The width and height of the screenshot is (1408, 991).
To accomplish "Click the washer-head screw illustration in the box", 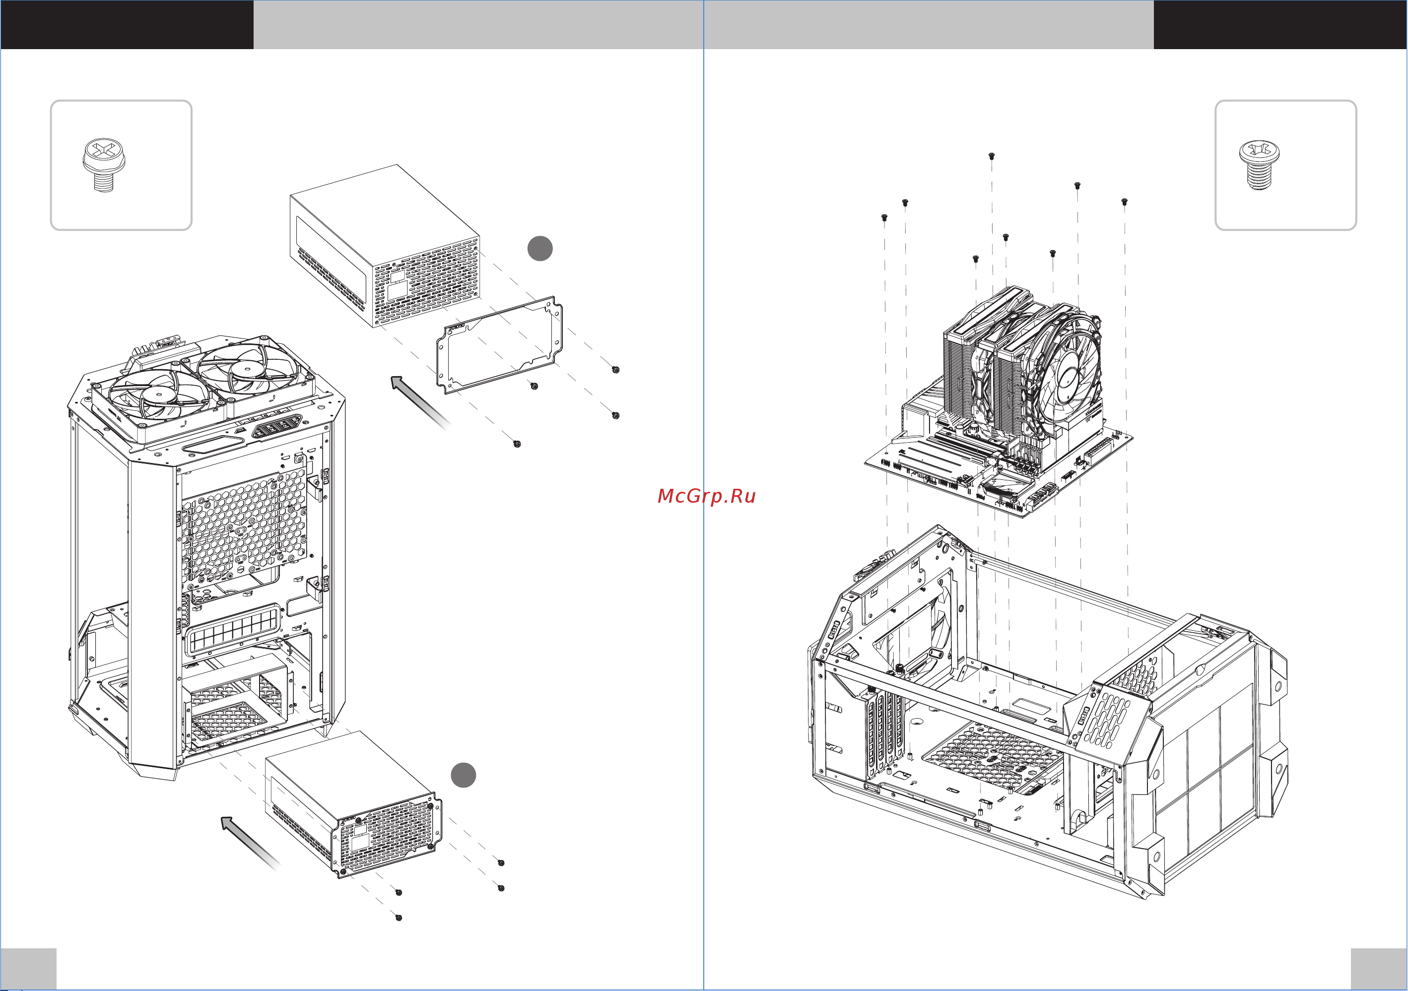I will (x=104, y=165).
